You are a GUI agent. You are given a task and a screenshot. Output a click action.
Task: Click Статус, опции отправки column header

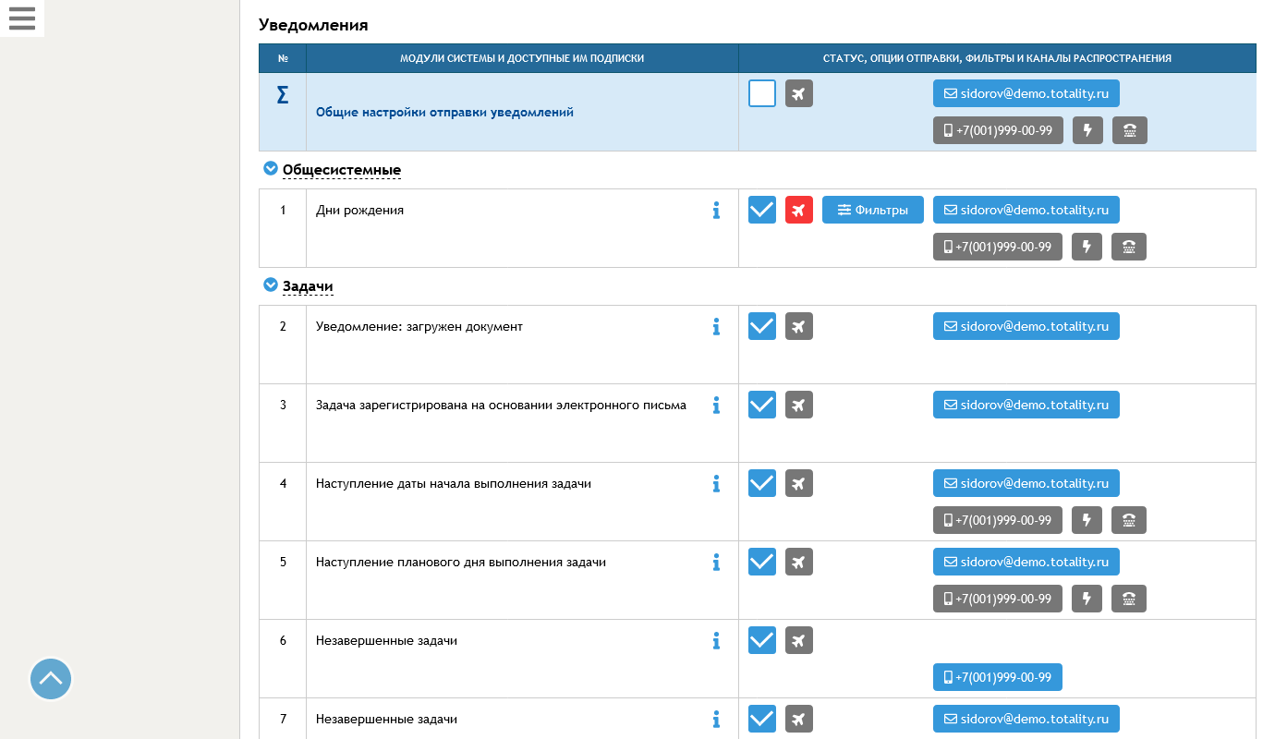[x=997, y=58]
